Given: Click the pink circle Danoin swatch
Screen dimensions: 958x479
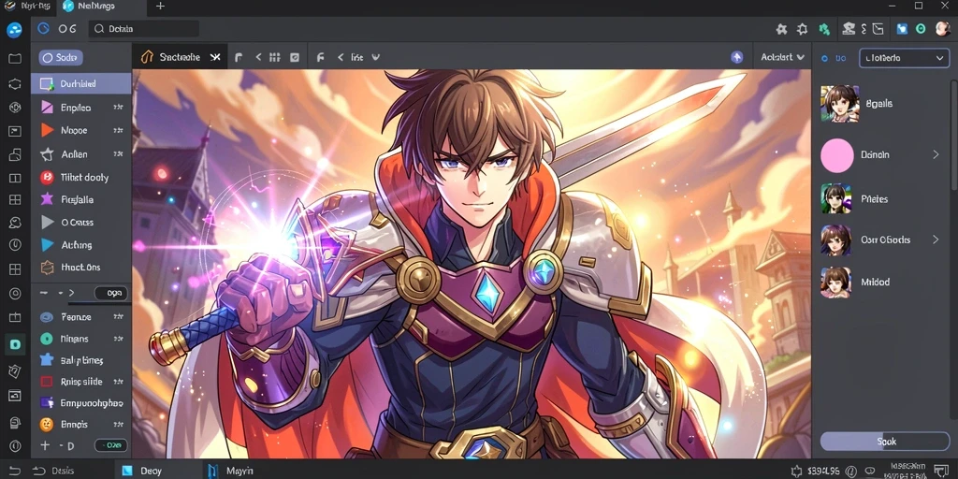Looking at the screenshot, I should 836,155.
